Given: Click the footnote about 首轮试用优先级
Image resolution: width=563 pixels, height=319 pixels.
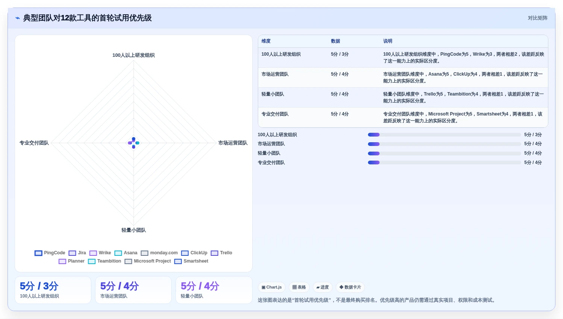Looking at the screenshot, I should (x=377, y=300).
